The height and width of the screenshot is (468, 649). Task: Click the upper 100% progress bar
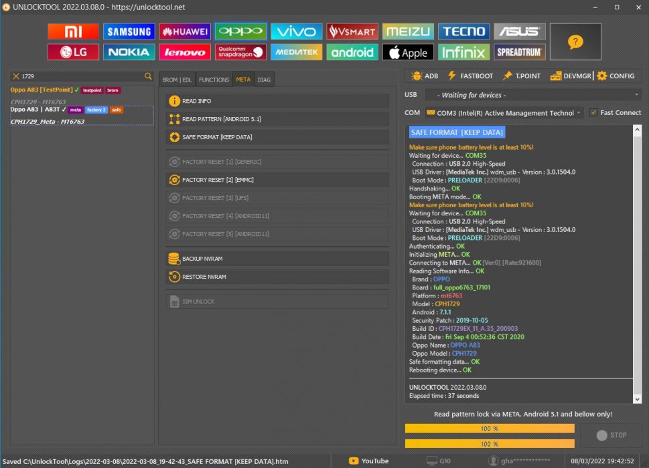[x=490, y=429]
